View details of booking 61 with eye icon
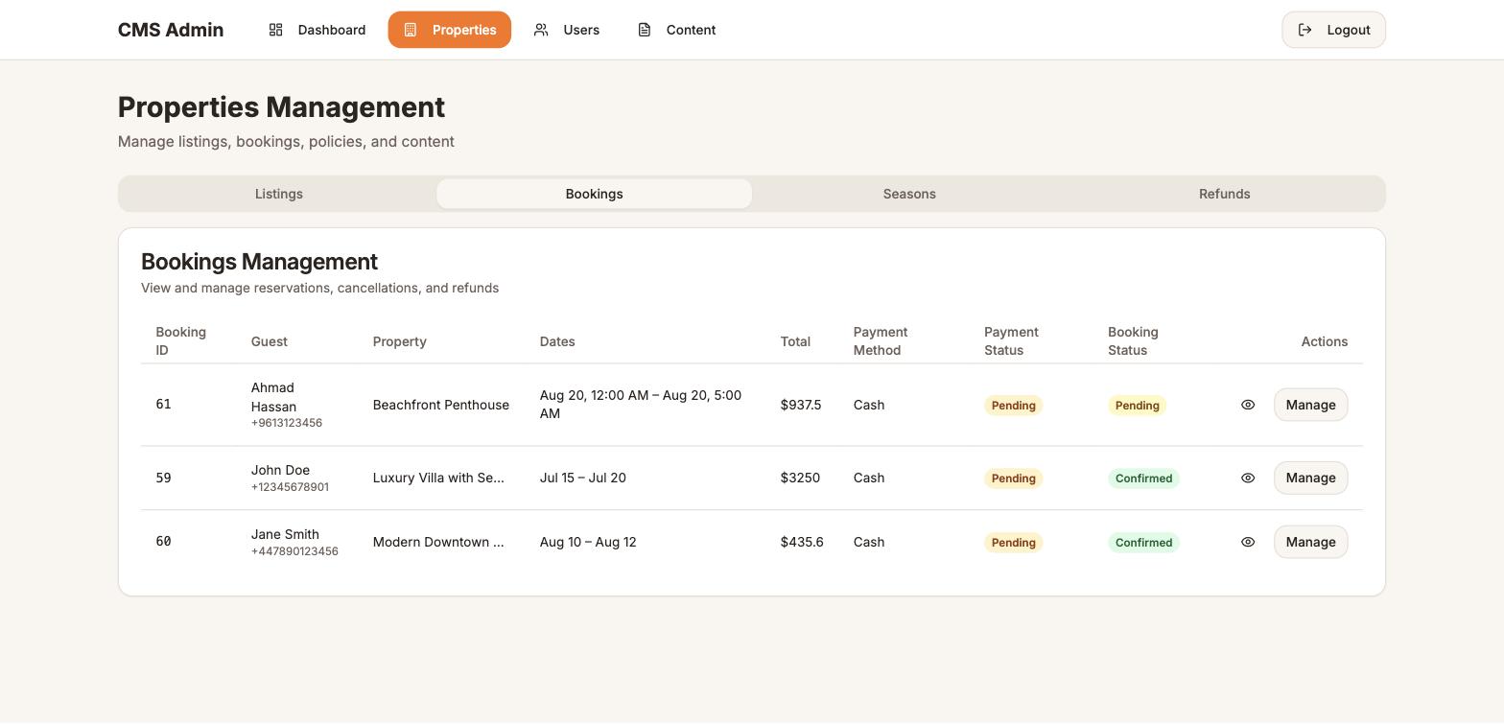This screenshot has width=1504, height=724. [1248, 405]
